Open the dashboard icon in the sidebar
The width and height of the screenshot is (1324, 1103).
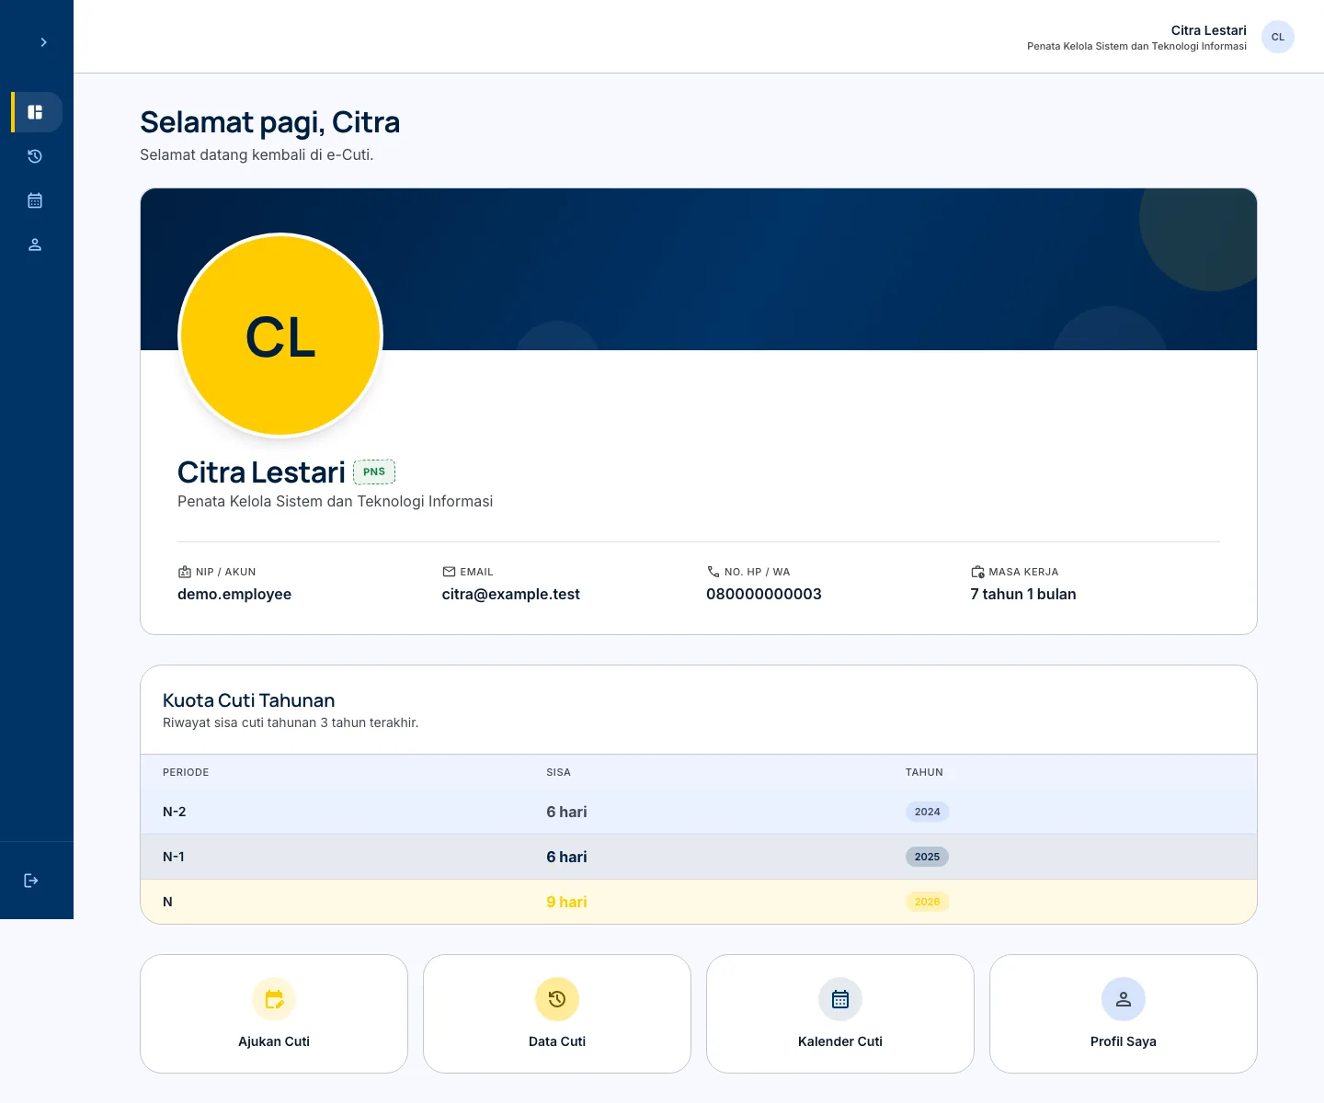35,112
